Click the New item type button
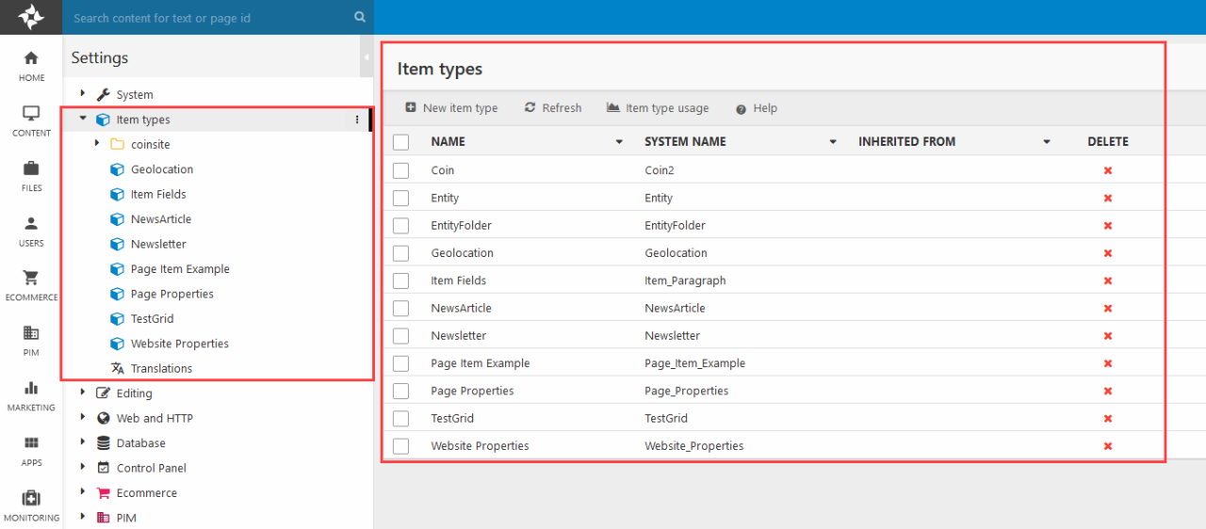The height and width of the screenshot is (529, 1206). (451, 108)
